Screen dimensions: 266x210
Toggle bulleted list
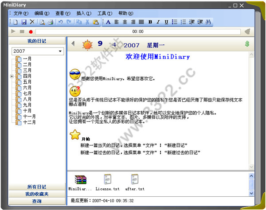175,22
